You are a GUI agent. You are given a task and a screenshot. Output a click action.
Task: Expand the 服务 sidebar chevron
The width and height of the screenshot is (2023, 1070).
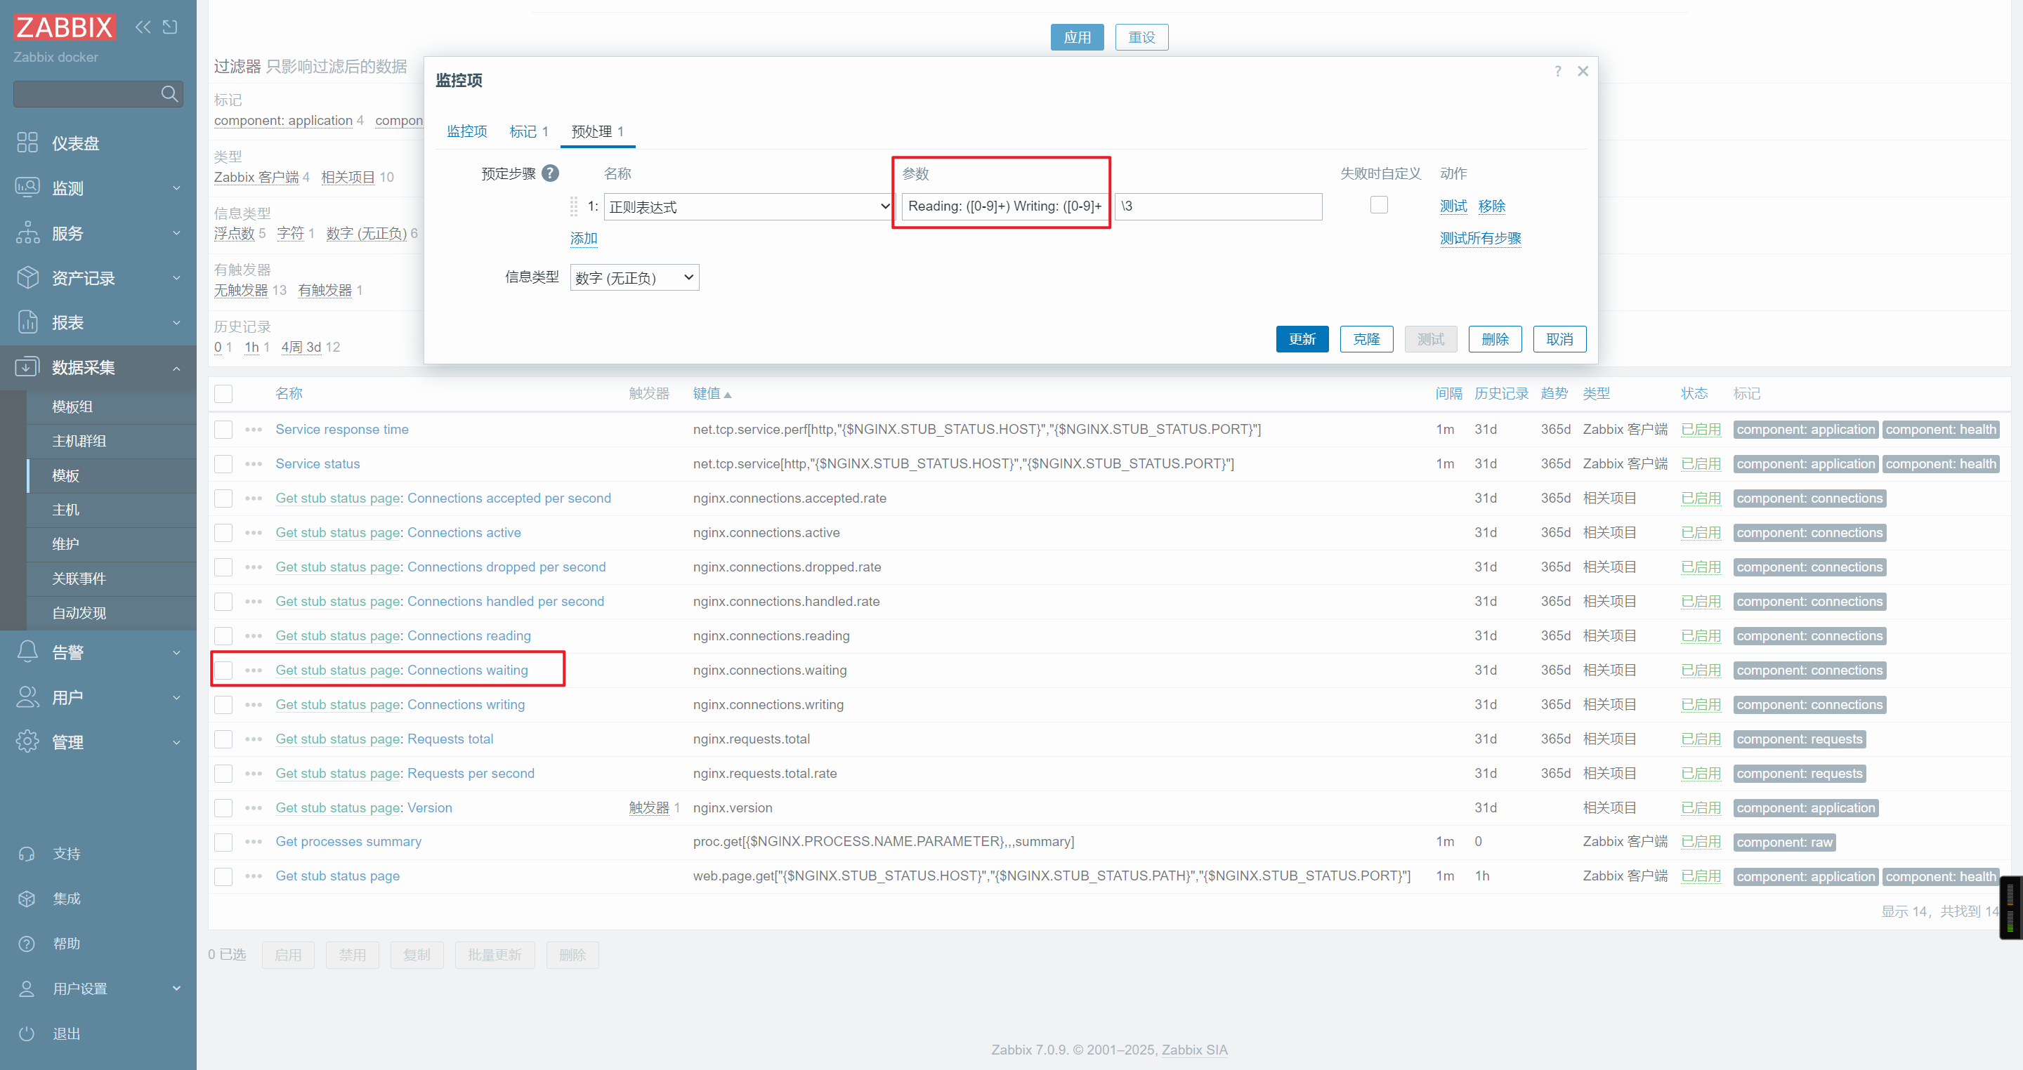click(177, 233)
